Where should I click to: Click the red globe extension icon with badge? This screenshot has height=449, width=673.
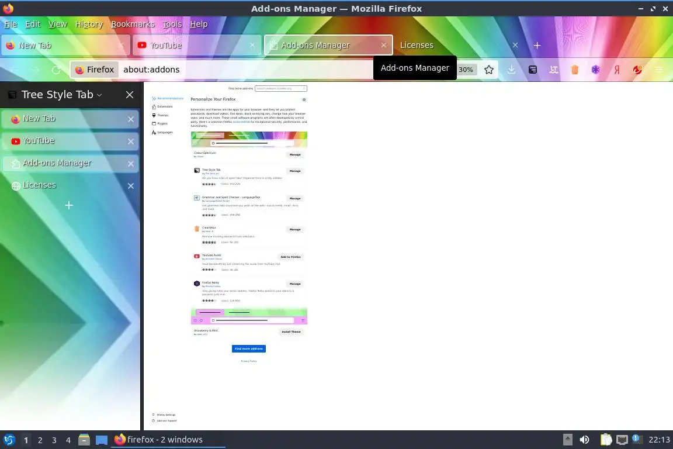pyautogui.click(x=638, y=70)
